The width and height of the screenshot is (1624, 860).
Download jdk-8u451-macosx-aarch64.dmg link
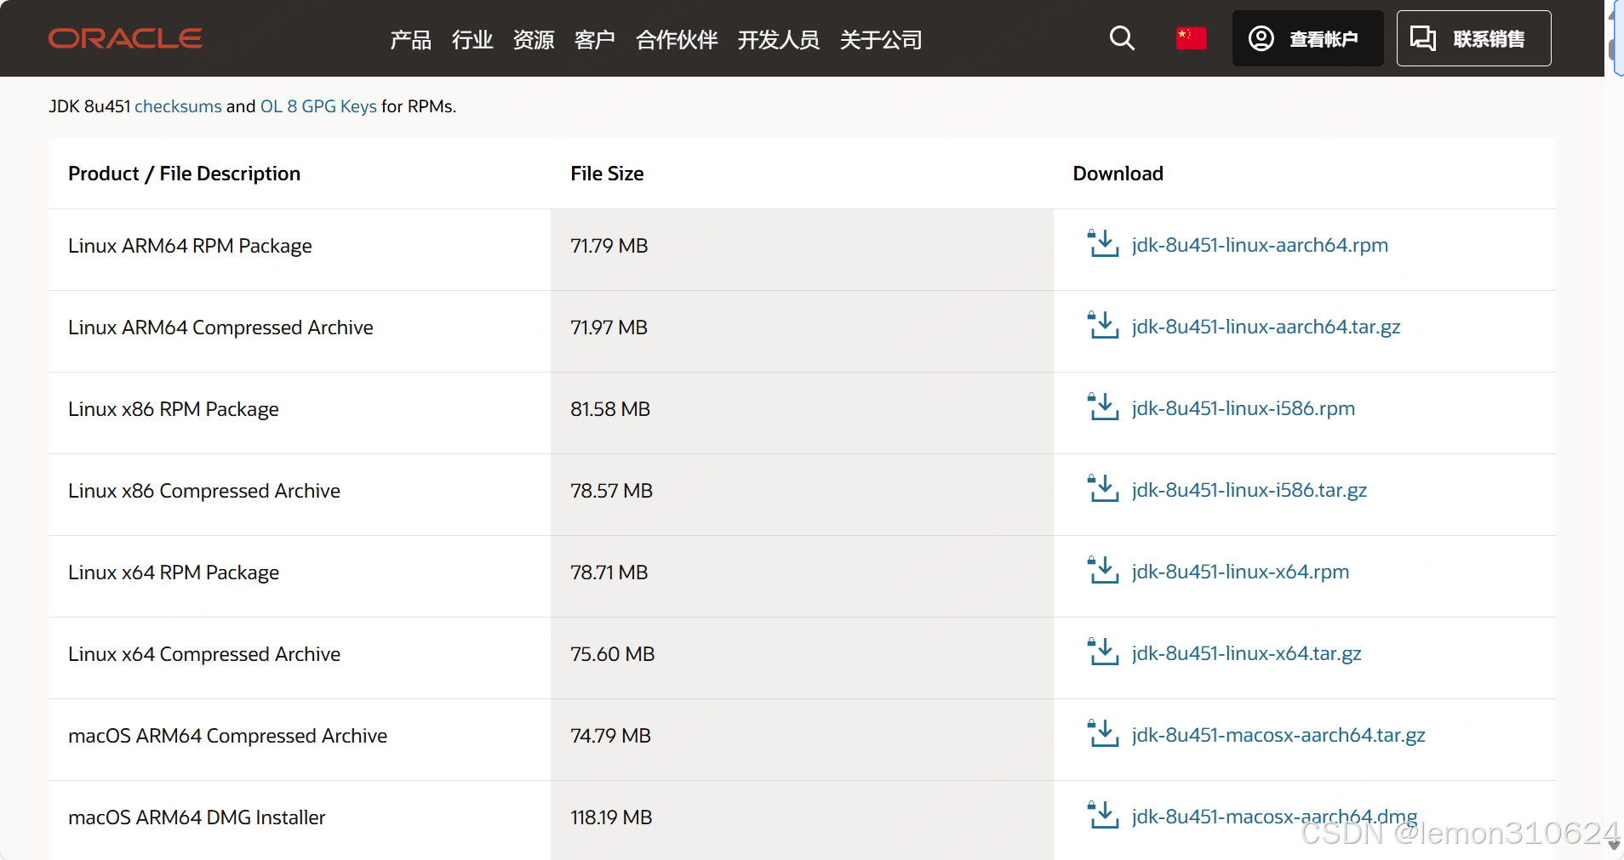pyautogui.click(x=1274, y=817)
